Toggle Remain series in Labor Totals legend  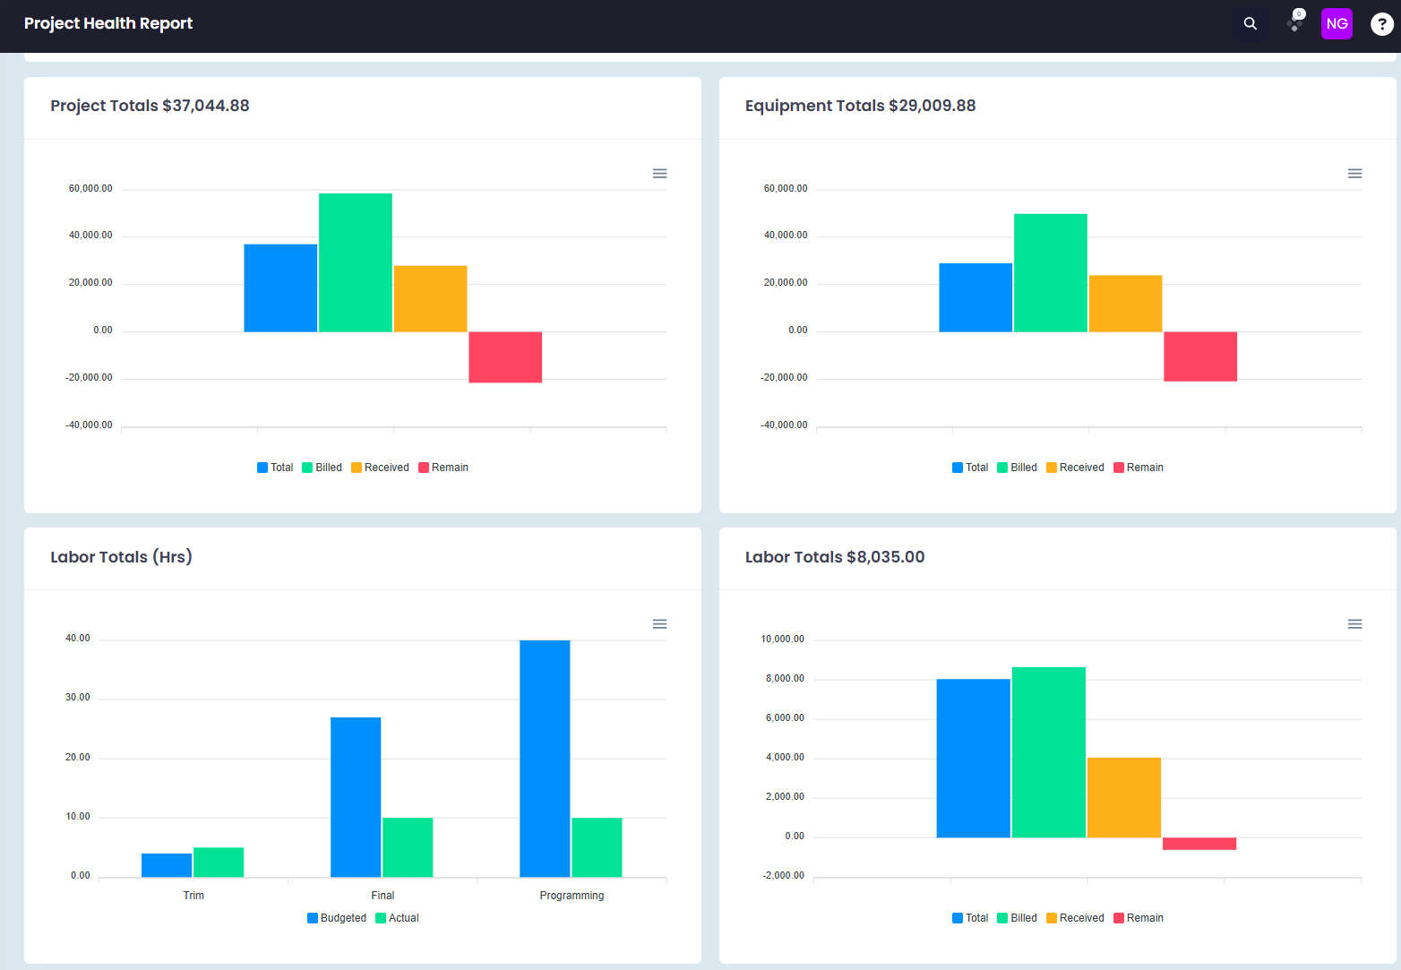[1139, 918]
